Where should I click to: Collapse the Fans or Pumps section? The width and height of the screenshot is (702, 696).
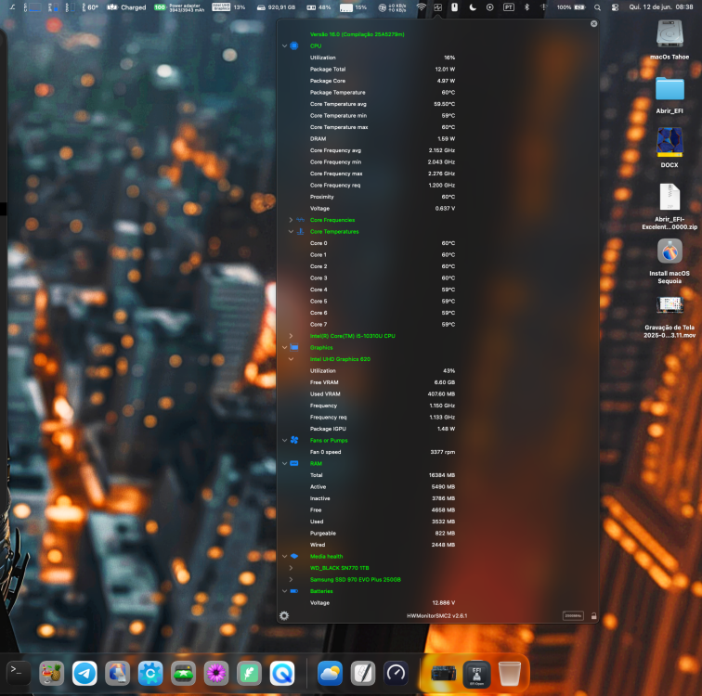pos(284,440)
